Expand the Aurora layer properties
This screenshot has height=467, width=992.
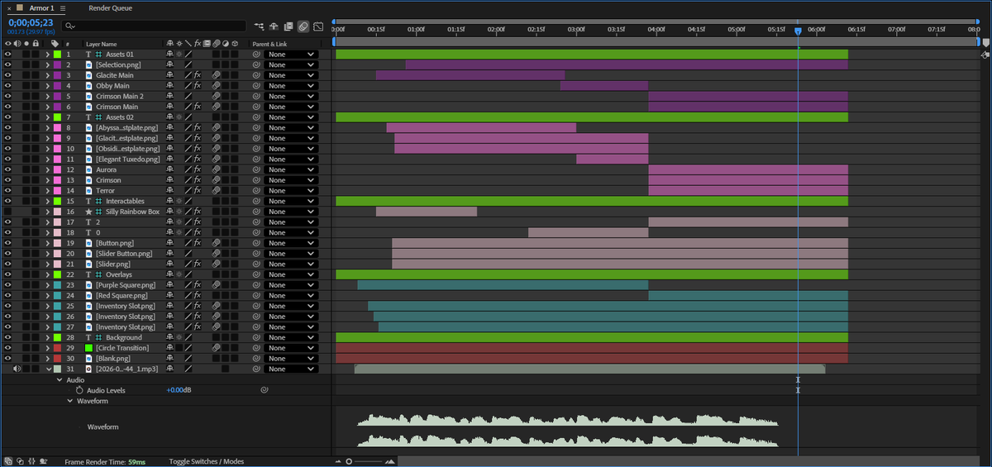click(x=47, y=169)
